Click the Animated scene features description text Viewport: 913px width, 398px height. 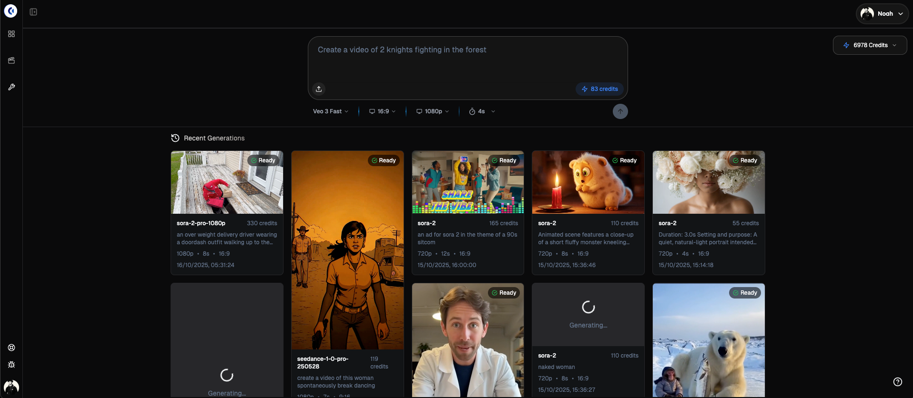pyautogui.click(x=586, y=239)
